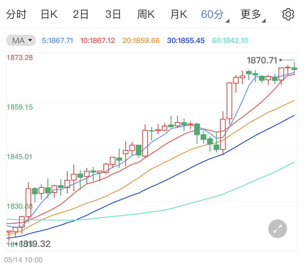Click the low price label 1819.32
This screenshot has width=304, height=266.
tap(35, 244)
